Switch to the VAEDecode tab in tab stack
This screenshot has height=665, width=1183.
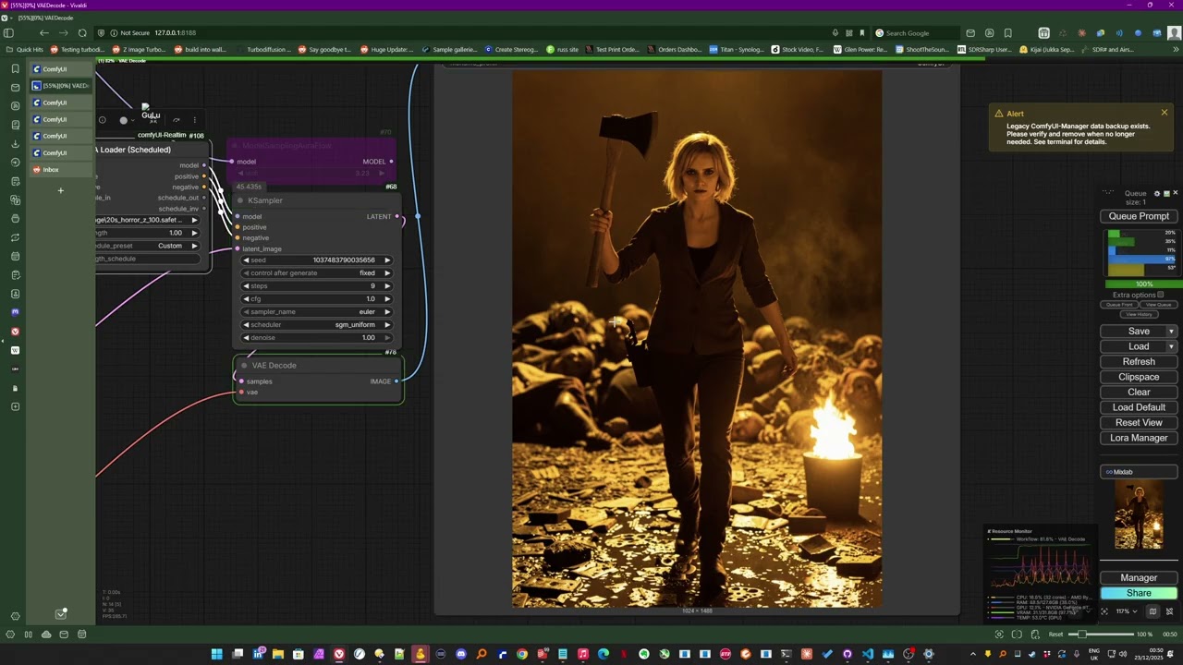coord(61,86)
